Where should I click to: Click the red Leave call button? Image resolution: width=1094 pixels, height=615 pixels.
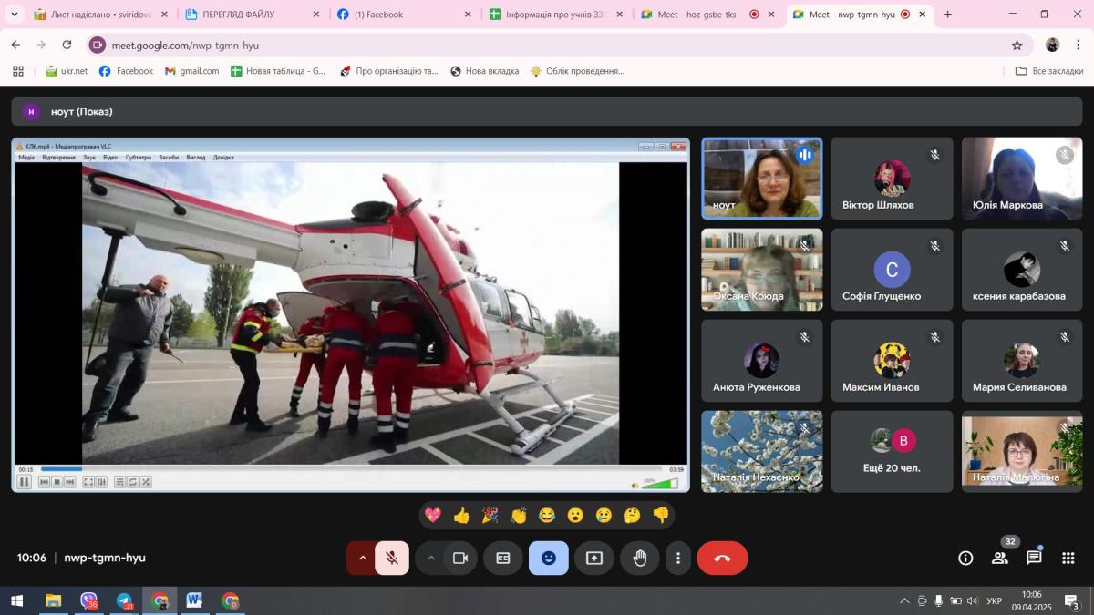[x=722, y=559]
